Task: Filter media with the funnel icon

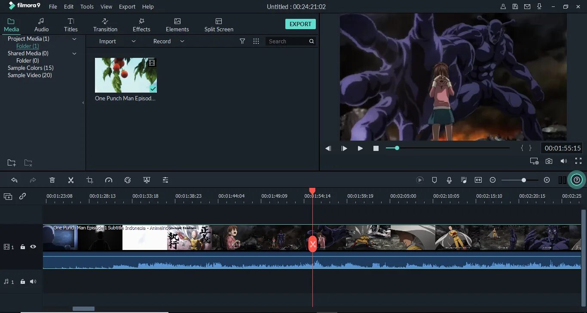Action: [x=242, y=41]
